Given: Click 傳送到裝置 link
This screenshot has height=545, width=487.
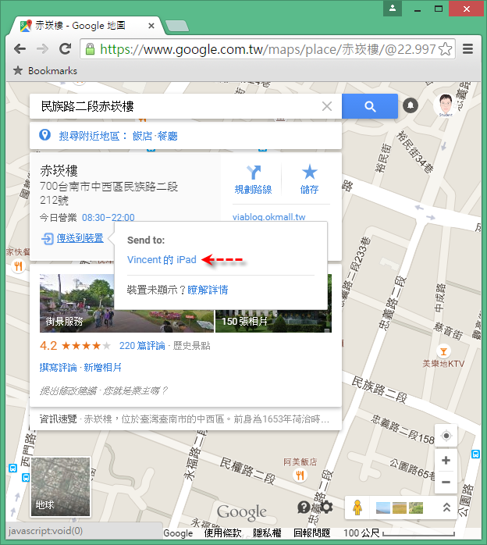Looking at the screenshot, I should tap(80, 238).
